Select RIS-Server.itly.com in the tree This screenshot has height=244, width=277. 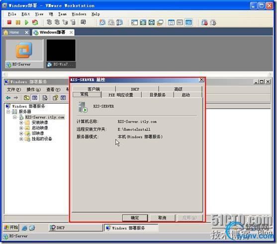coord(45,117)
